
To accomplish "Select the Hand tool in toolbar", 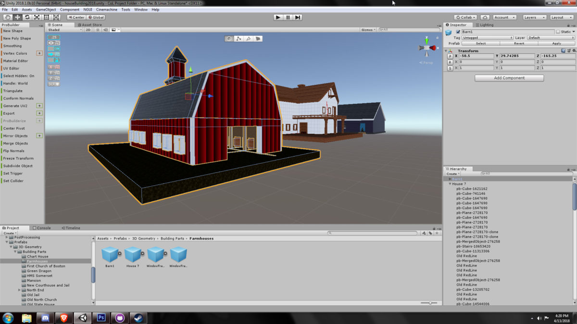I will 7,17.
